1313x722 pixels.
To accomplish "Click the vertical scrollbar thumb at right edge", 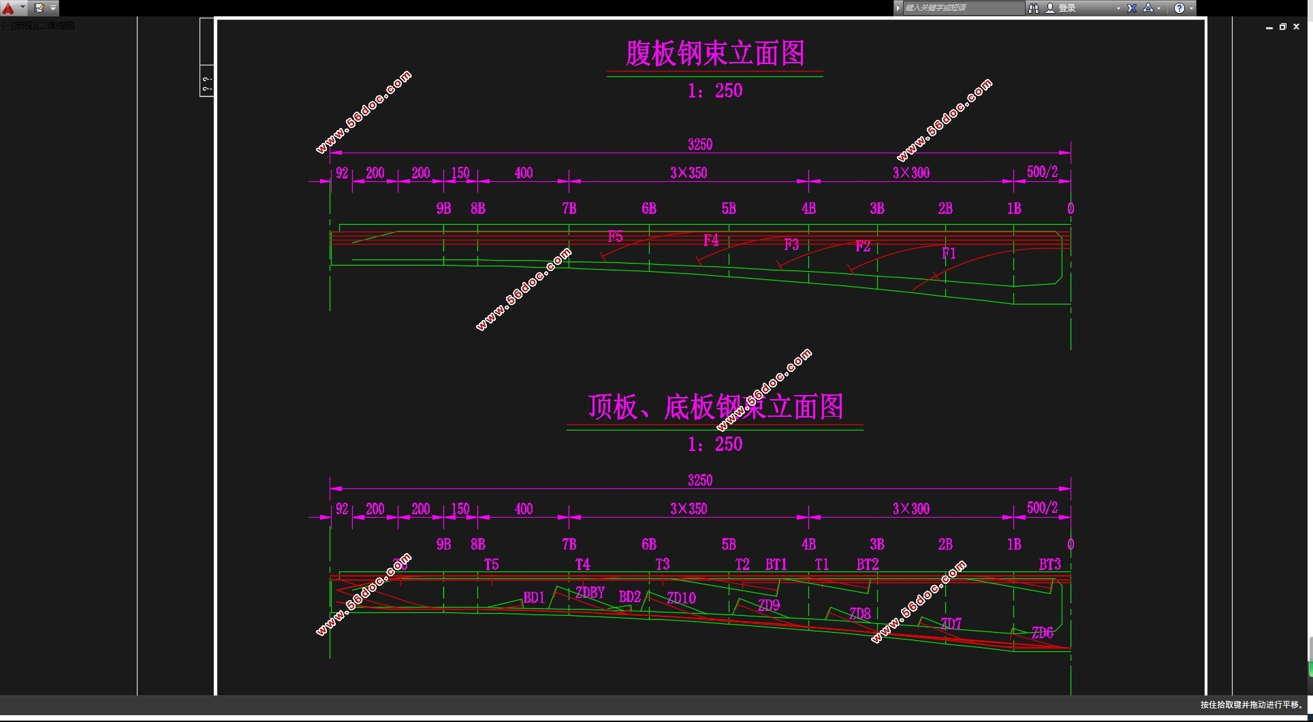I will pos(1310,657).
